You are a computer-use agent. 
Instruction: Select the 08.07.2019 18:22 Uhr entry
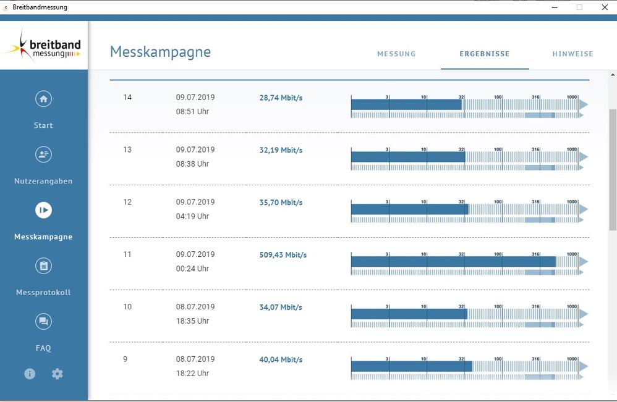point(195,366)
